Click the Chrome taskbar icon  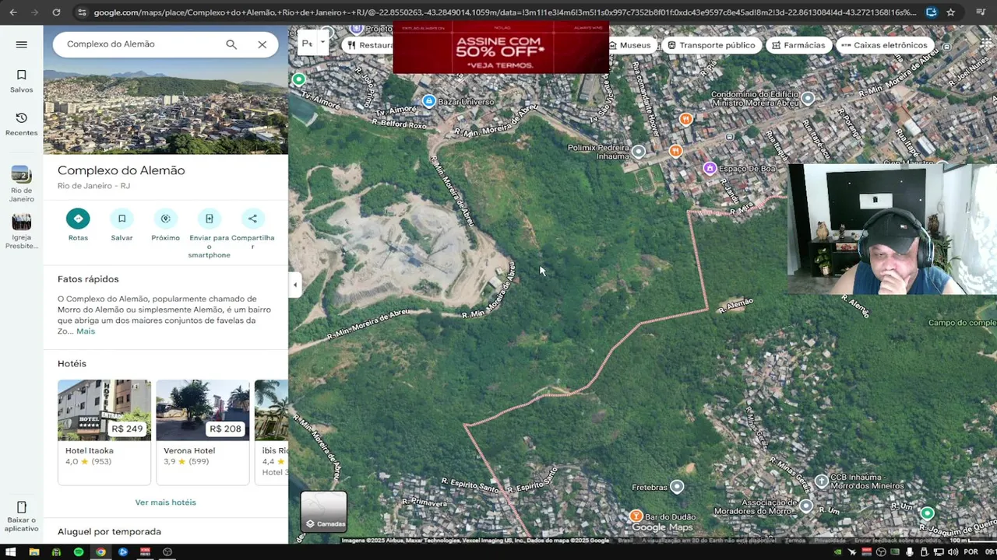100,552
